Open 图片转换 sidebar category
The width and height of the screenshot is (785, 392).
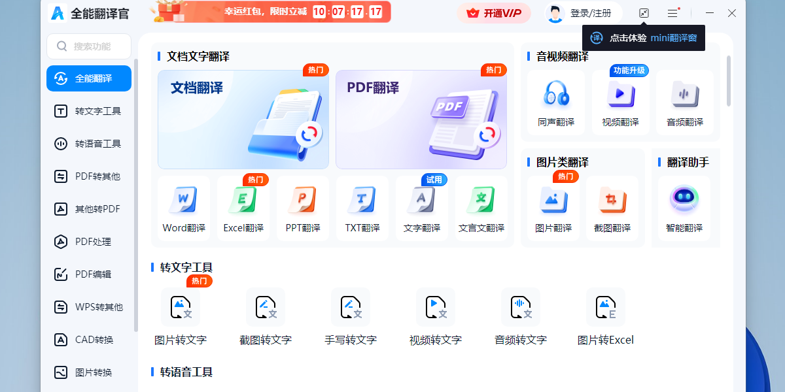coord(89,372)
